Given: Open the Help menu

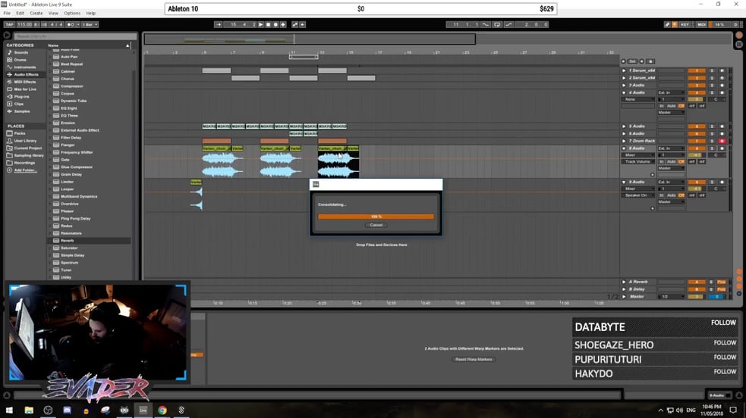Looking at the screenshot, I should click(90, 14).
